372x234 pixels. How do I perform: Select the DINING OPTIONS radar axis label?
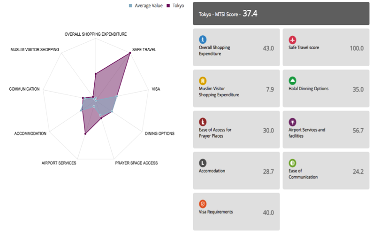159,133
